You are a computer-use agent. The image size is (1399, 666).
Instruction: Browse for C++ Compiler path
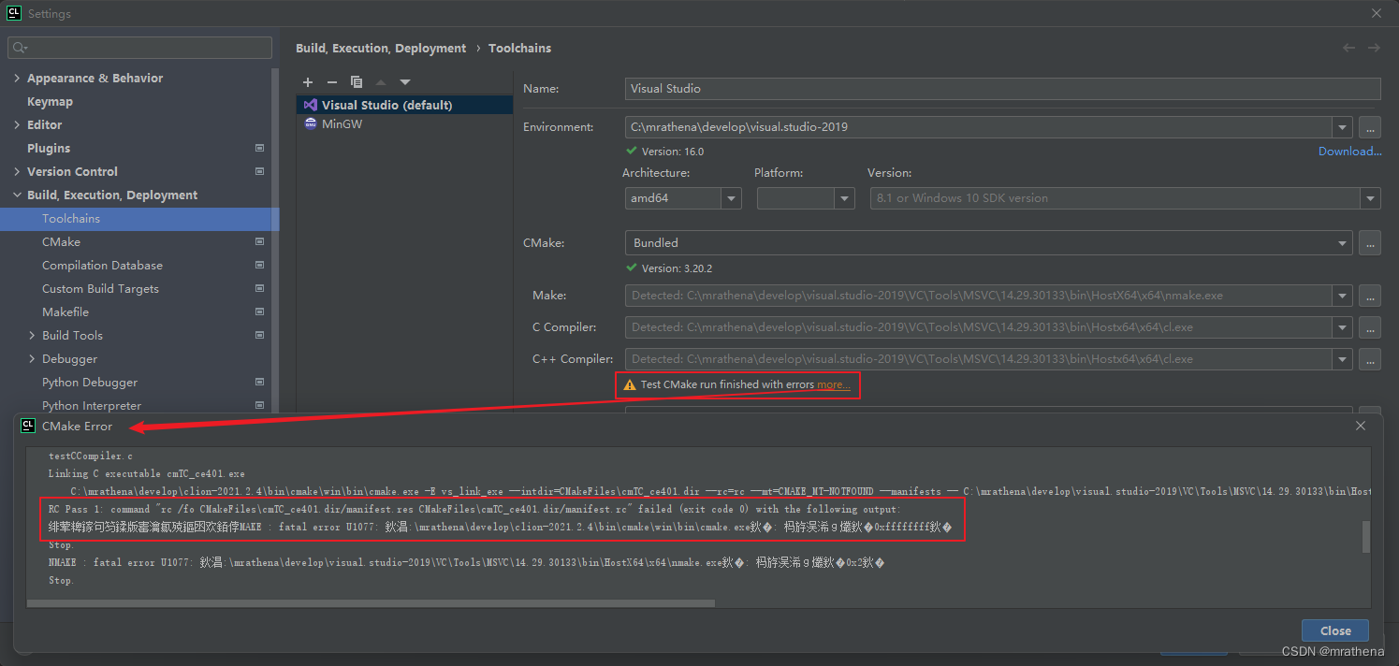1370,359
